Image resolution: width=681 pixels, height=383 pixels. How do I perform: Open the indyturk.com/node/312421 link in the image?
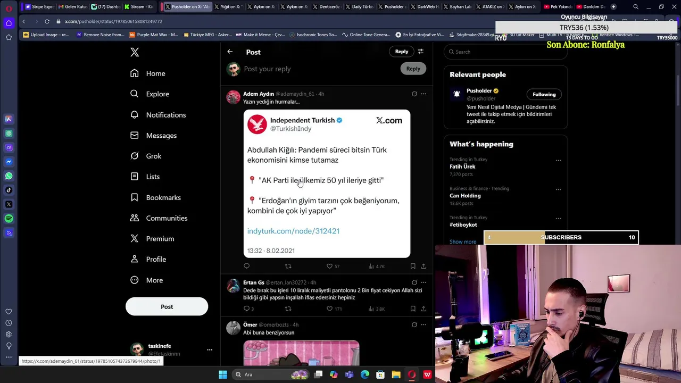click(293, 231)
